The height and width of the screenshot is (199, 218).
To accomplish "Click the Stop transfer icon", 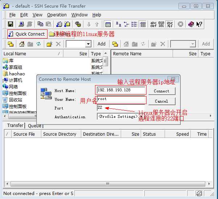I will (180, 24).
